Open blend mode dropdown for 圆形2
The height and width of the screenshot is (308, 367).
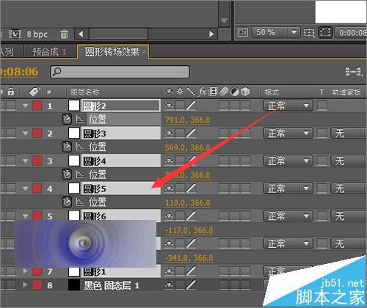coord(288,106)
